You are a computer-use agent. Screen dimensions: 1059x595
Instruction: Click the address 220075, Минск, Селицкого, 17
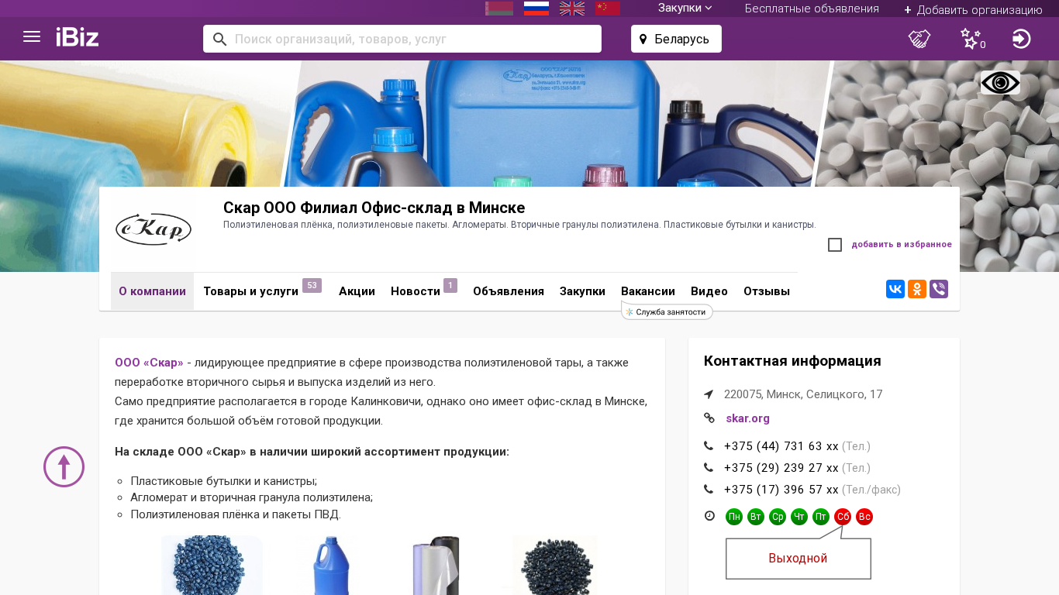tap(803, 394)
